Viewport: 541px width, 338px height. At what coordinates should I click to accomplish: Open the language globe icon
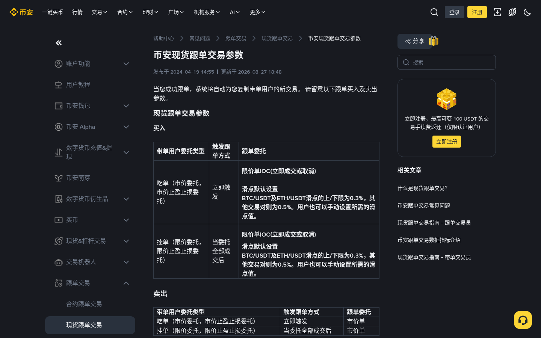pos(512,12)
